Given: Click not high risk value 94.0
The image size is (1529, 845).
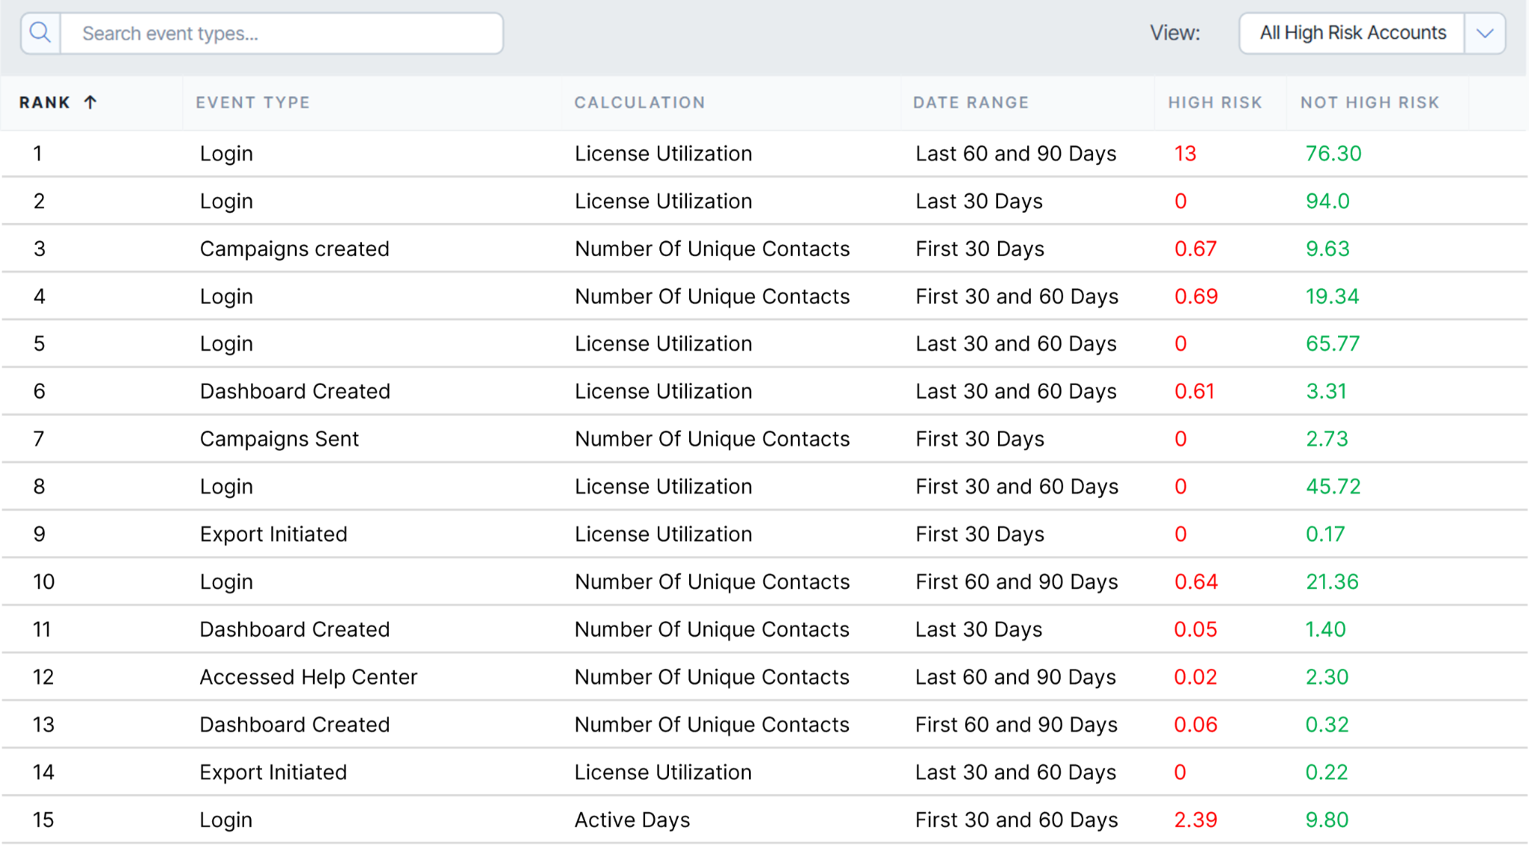Looking at the screenshot, I should click(x=1327, y=202).
